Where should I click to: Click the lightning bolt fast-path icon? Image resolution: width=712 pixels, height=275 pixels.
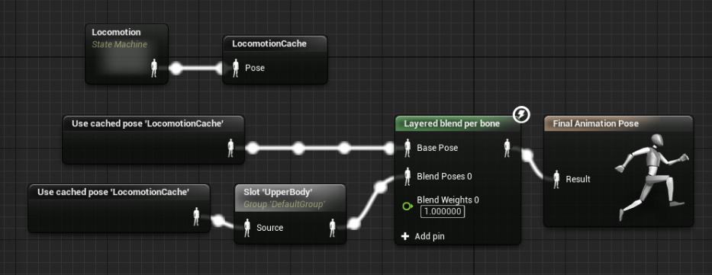521,115
